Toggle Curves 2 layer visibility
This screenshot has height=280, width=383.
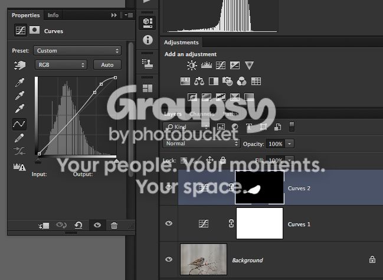169,187
